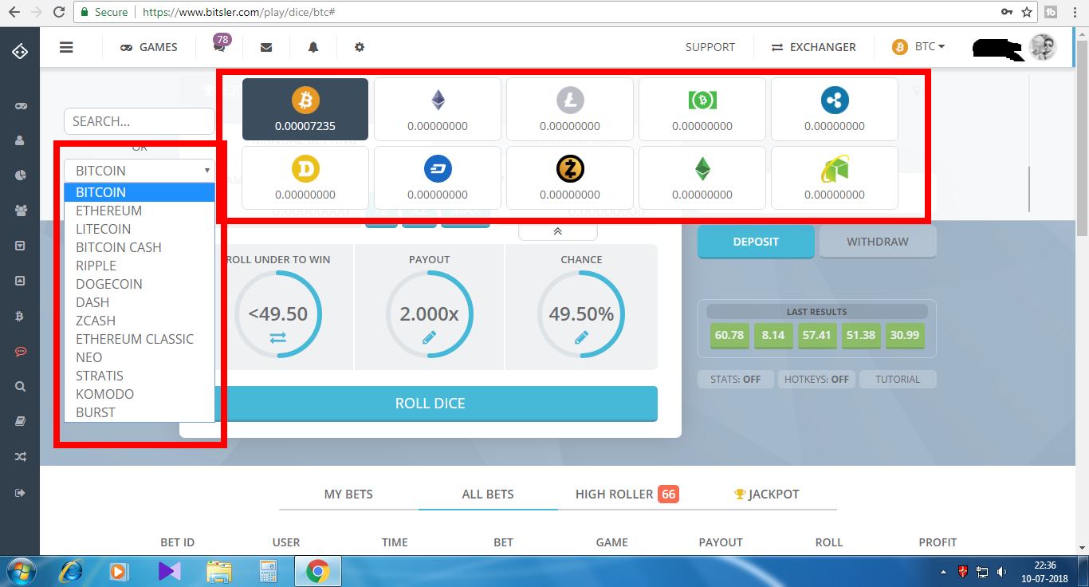Open the TUTORIAL button

[898, 380]
